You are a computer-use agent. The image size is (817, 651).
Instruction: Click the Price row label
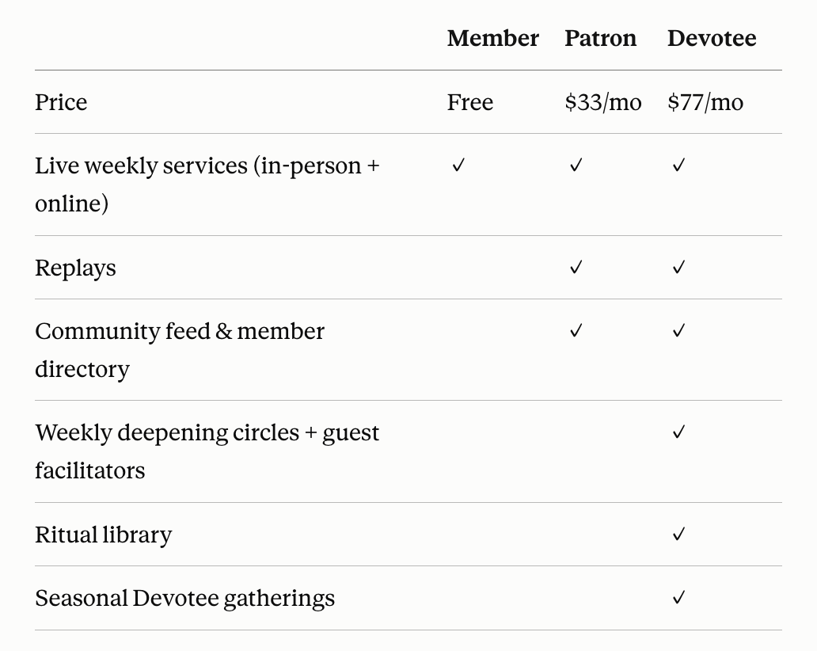pos(61,102)
